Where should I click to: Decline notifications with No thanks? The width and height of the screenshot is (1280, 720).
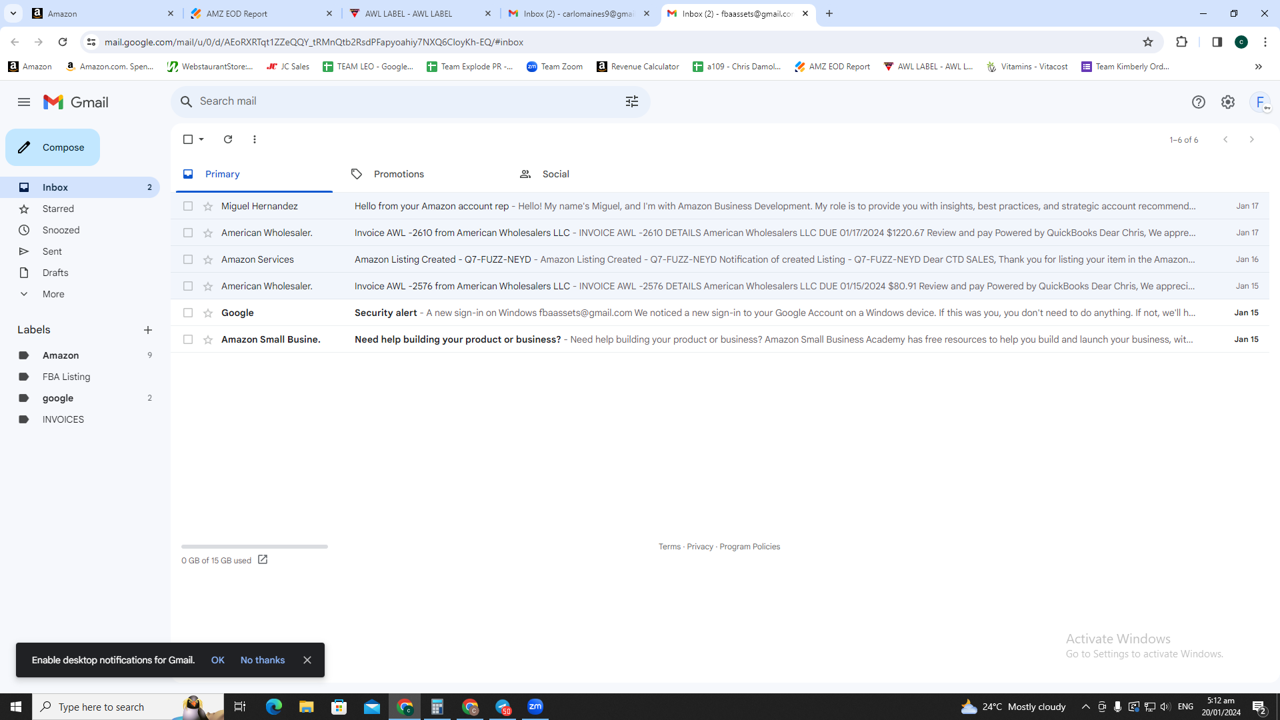pos(263,660)
